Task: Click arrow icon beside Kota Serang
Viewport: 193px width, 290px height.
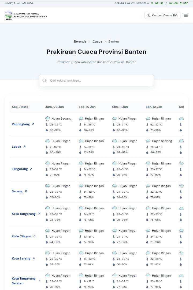Action: [x=34, y=258]
